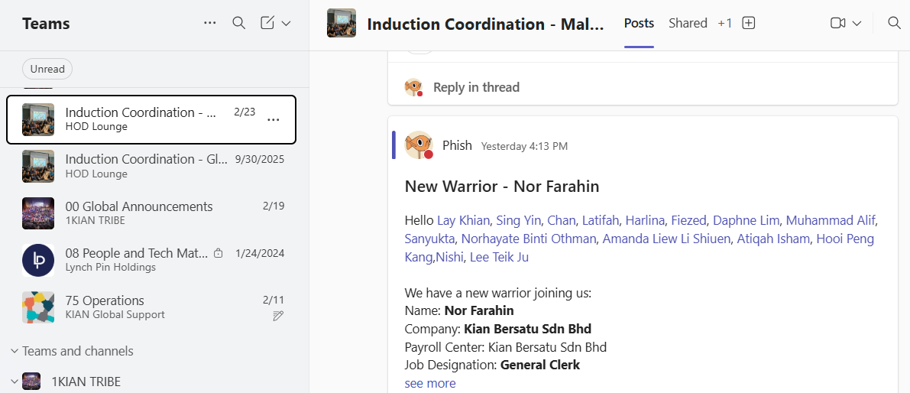Image resolution: width=910 pixels, height=393 pixels.
Task: Select the Posts tab
Action: 639,23
